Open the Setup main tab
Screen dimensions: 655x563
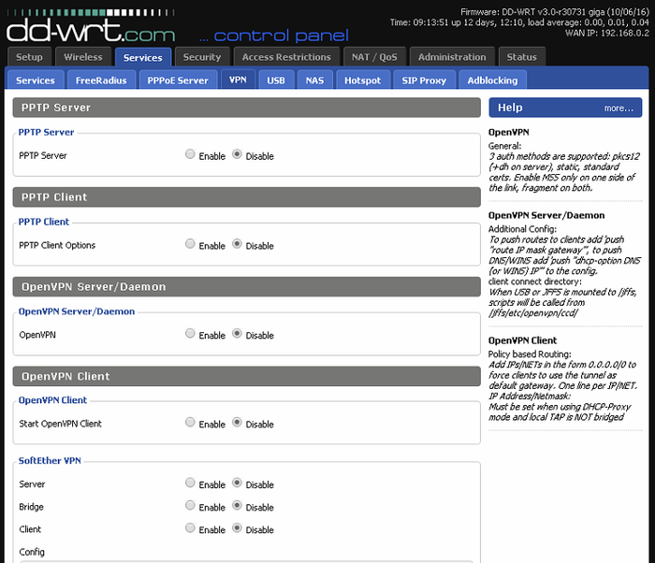29,57
